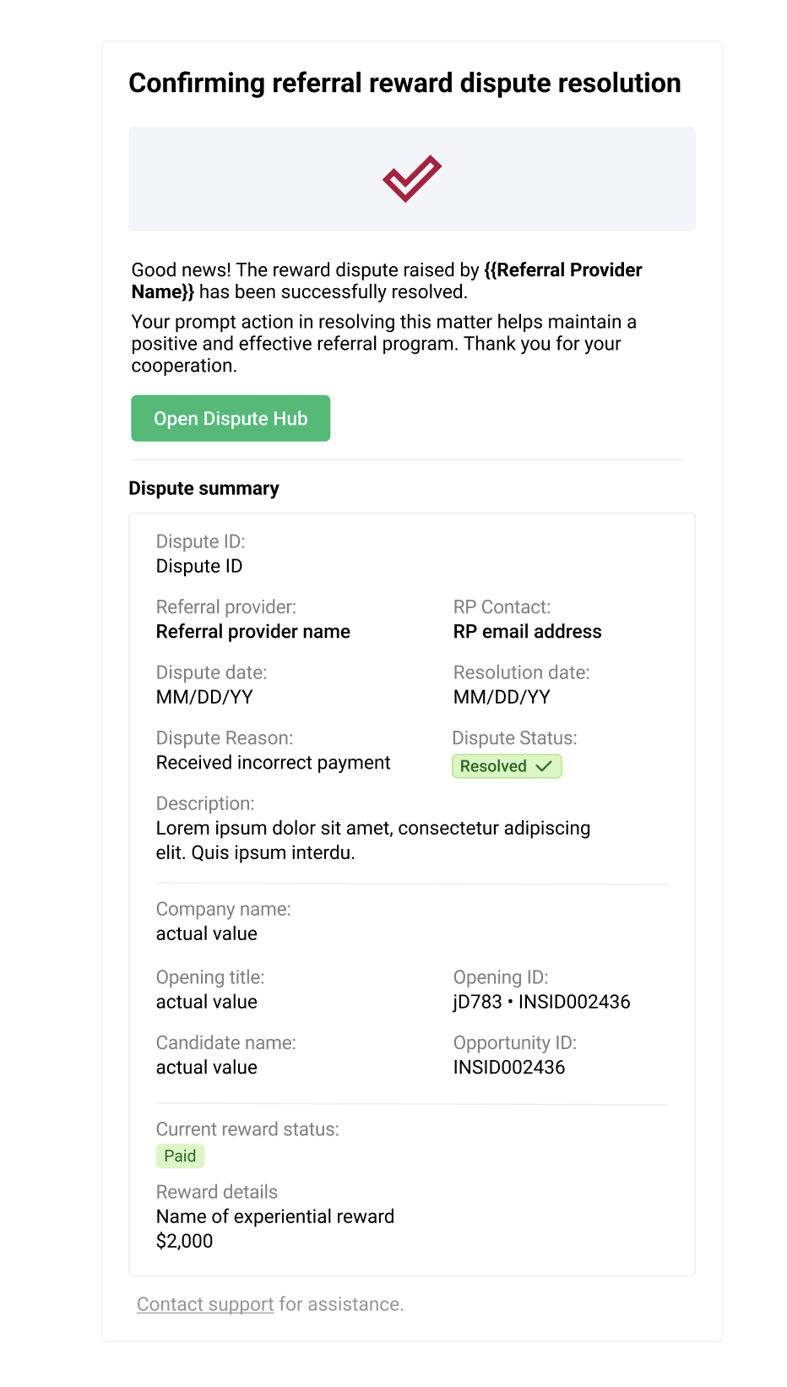Image resolution: width=787 pixels, height=1387 pixels.
Task: Open the Contact support link
Action: tap(205, 1304)
